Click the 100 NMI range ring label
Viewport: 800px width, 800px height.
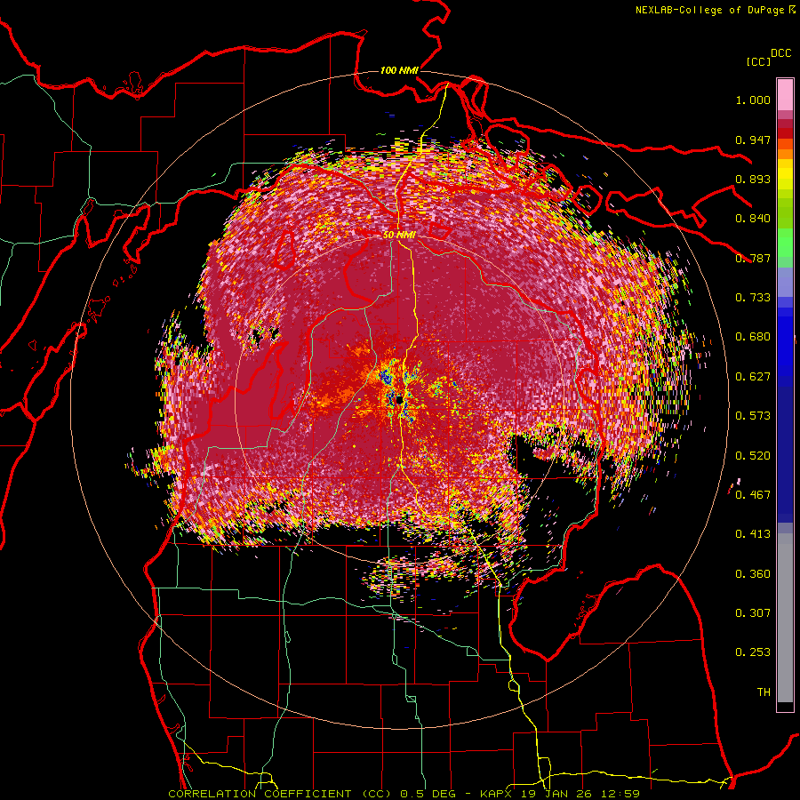[399, 70]
